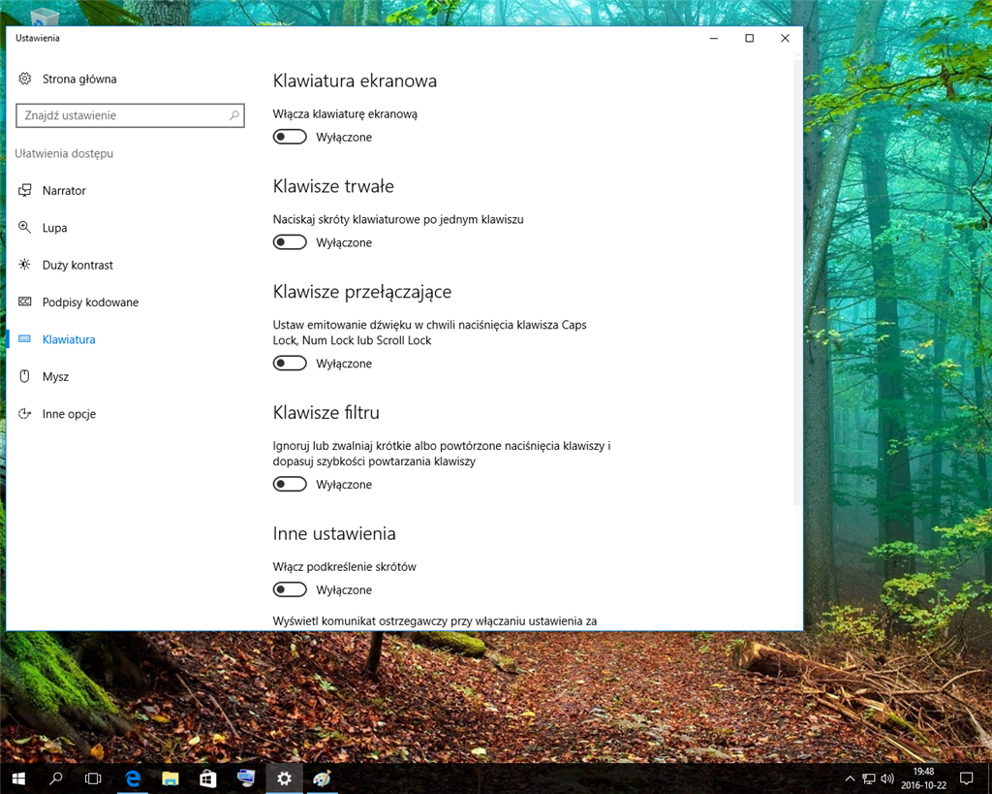Toggle Klawiatura ekranowa switch on
The height and width of the screenshot is (794, 992).
tap(290, 137)
